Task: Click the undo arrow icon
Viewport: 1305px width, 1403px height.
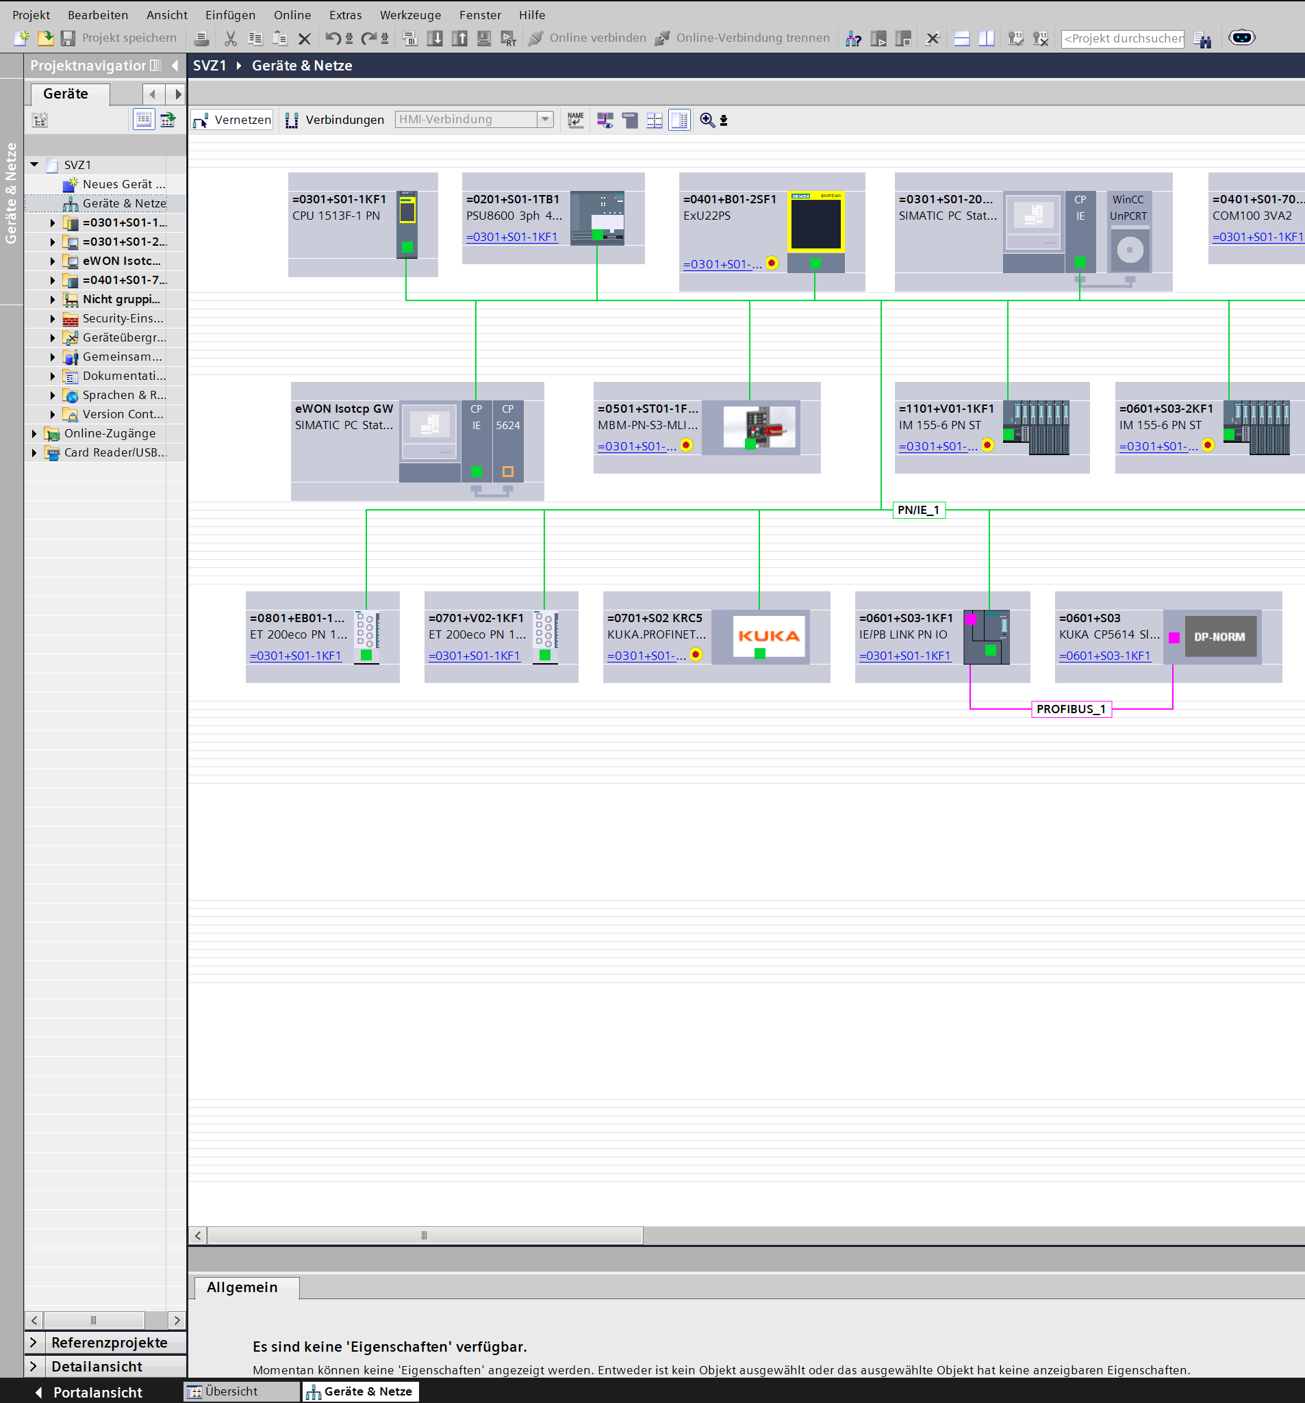Action: [x=333, y=38]
